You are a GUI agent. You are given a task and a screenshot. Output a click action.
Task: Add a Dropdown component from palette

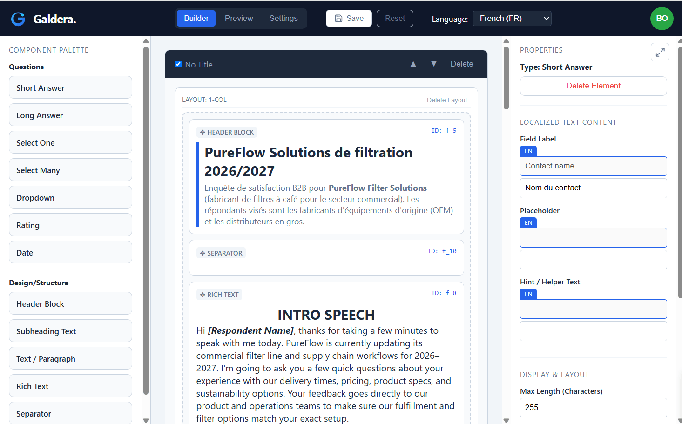pyautogui.click(x=70, y=198)
